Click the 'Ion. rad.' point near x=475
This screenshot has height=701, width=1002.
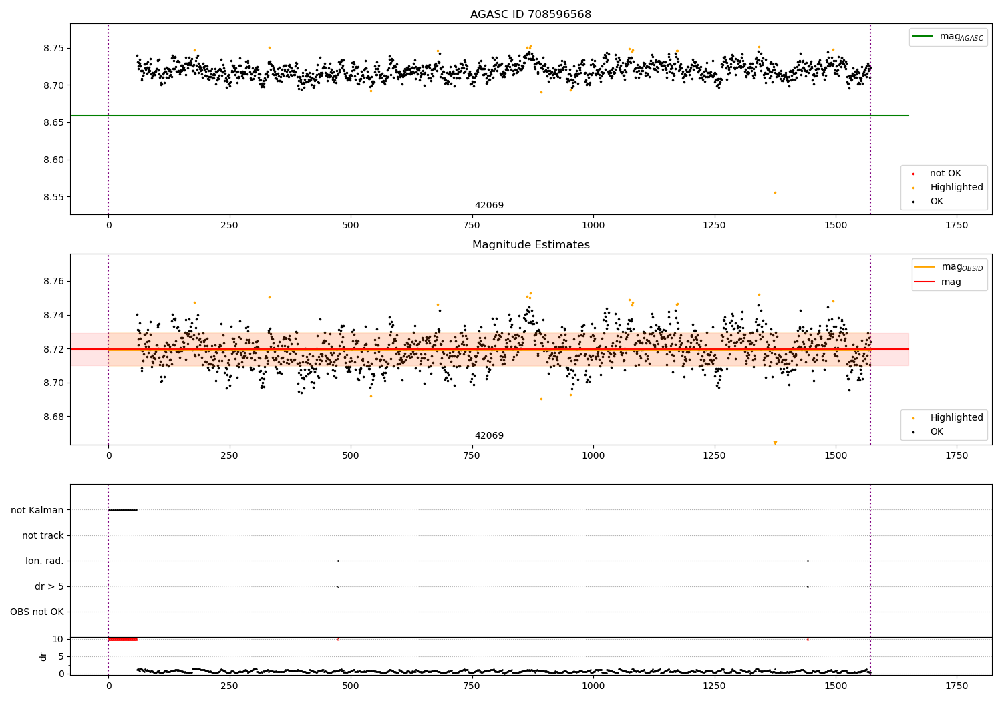click(338, 561)
